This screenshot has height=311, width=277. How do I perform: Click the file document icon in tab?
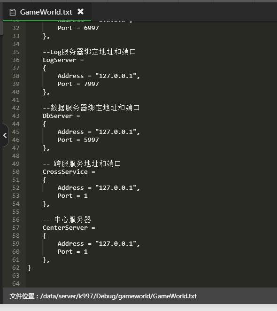13,12
